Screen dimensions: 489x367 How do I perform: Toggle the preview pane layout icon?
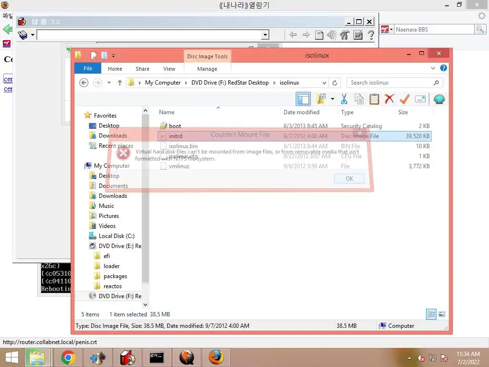[x=303, y=99]
